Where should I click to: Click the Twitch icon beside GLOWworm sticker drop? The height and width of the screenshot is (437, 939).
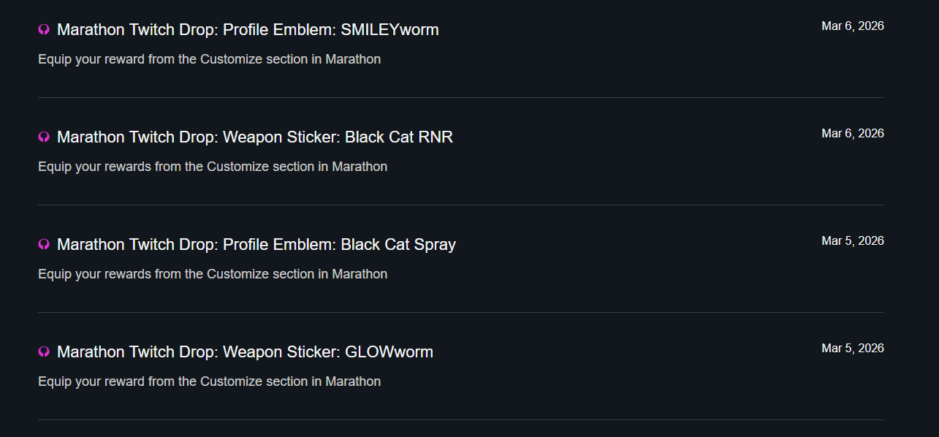click(x=44, y=352)
